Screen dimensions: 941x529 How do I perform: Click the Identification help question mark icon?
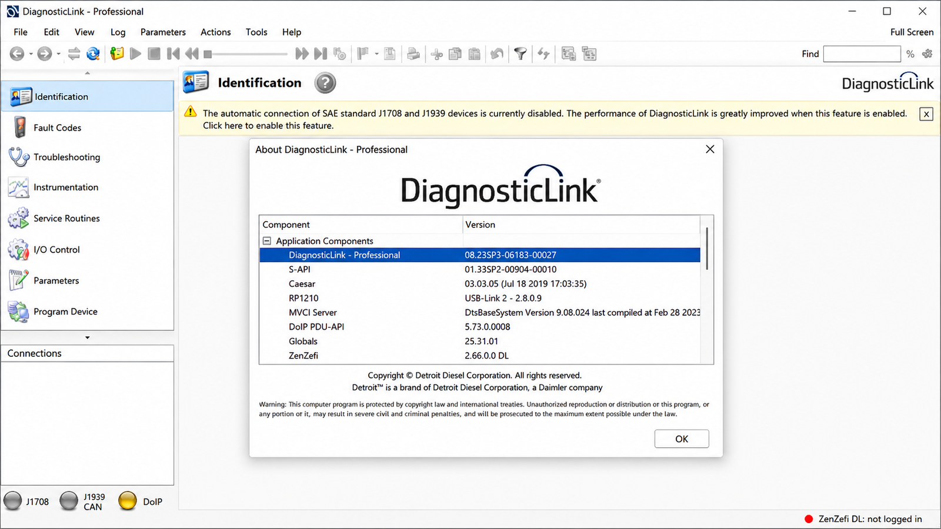pos(325,83)
